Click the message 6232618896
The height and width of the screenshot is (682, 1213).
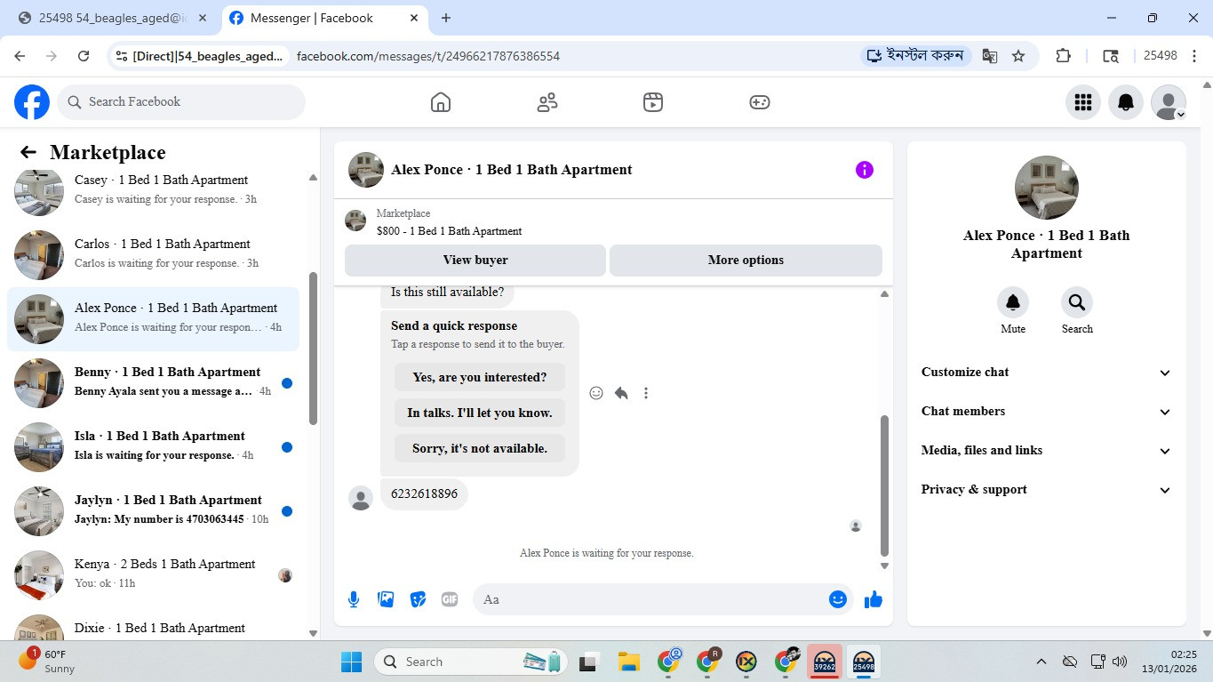point(424,493)
